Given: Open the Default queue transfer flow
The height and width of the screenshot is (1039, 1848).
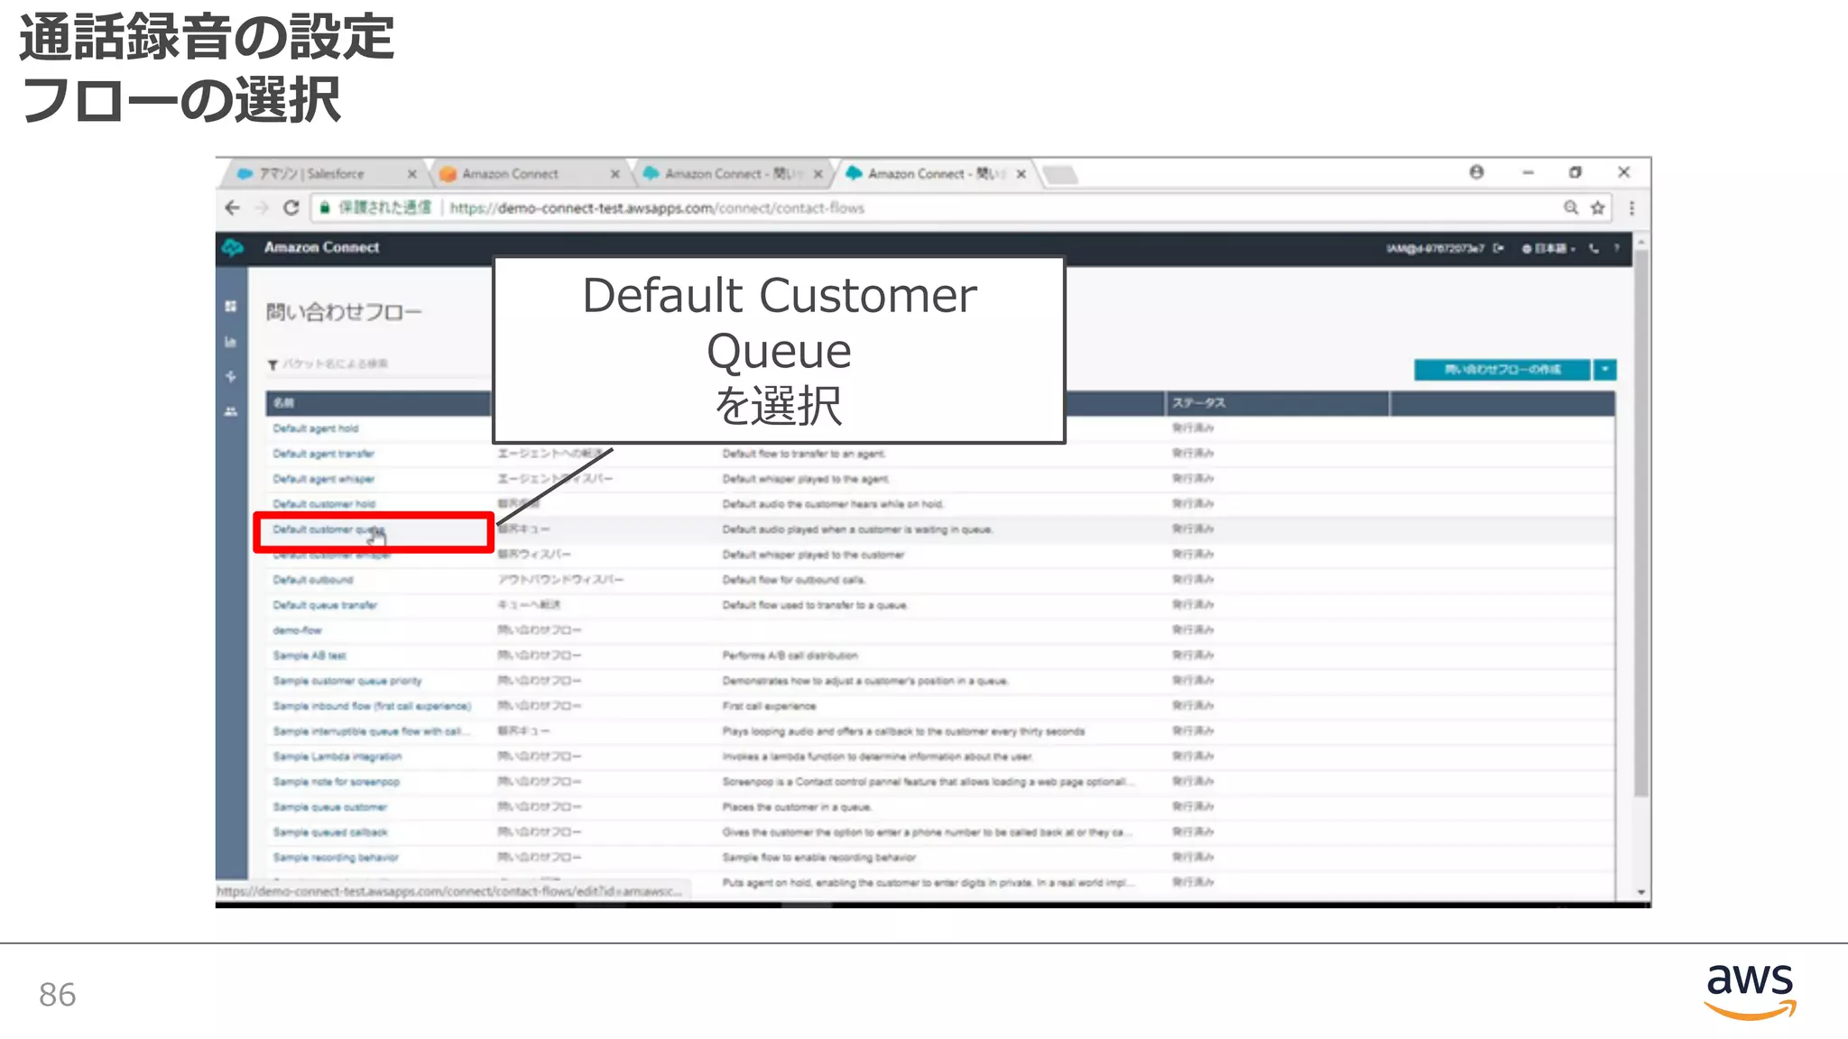Looking at the screenshot, I should tap(325, 605).
